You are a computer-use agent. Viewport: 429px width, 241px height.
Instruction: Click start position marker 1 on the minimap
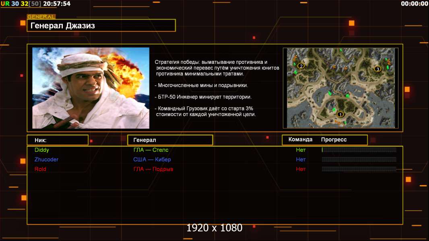pos(340,114)
